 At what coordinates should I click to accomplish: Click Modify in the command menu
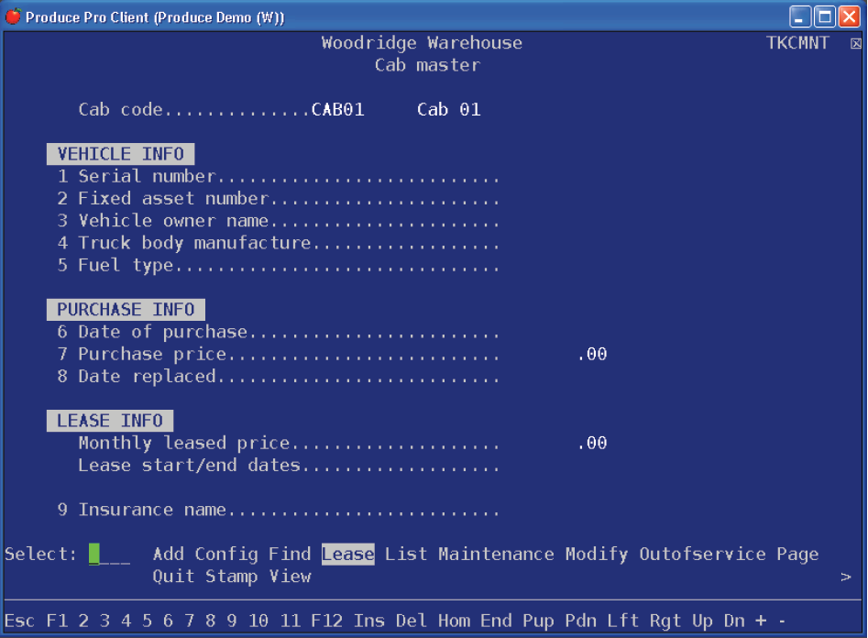[596, 555]
